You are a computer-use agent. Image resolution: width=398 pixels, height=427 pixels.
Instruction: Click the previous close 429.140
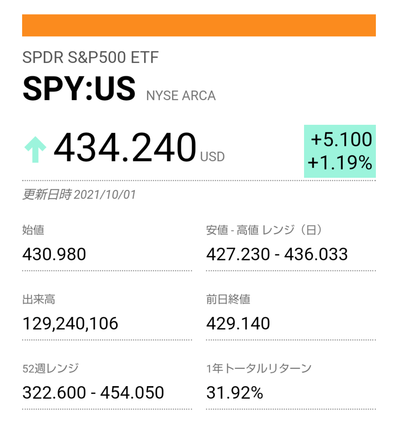[238, 323]
